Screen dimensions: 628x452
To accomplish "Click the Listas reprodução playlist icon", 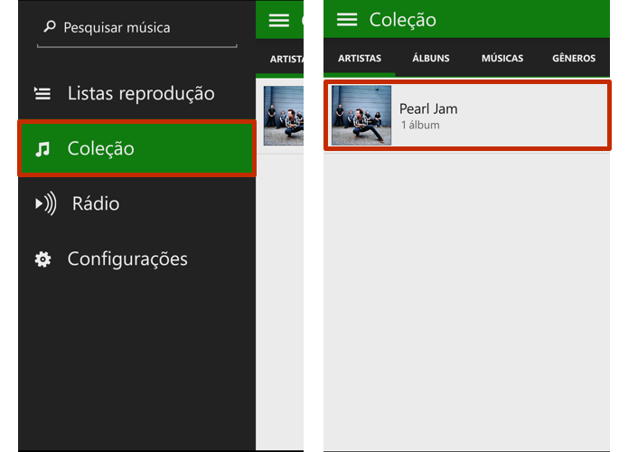I will pos(42,93).
